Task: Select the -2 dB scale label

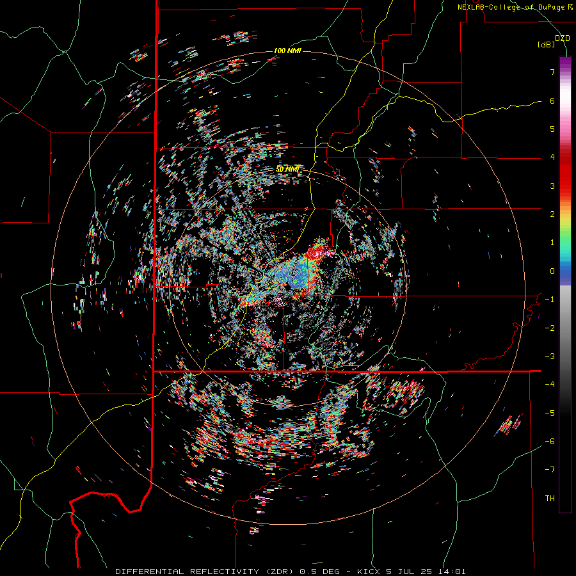Action: (x=550, y=328)
